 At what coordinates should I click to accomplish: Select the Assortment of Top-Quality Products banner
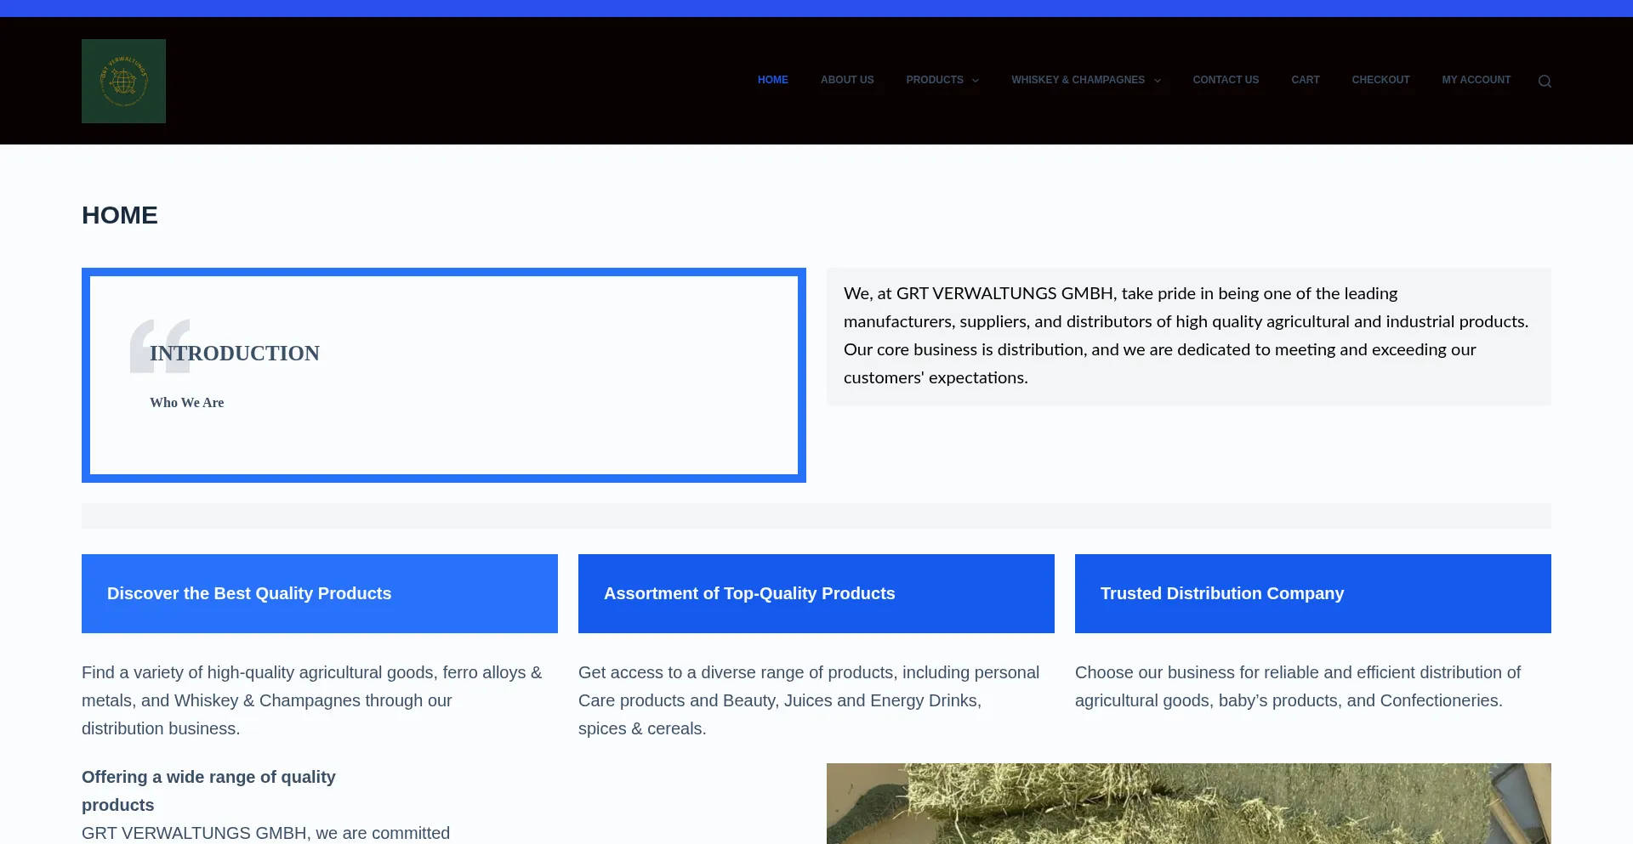816,593
